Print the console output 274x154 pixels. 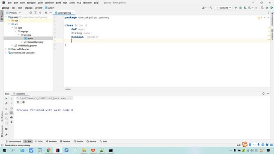pyautogui.click(x=12, y=117)
